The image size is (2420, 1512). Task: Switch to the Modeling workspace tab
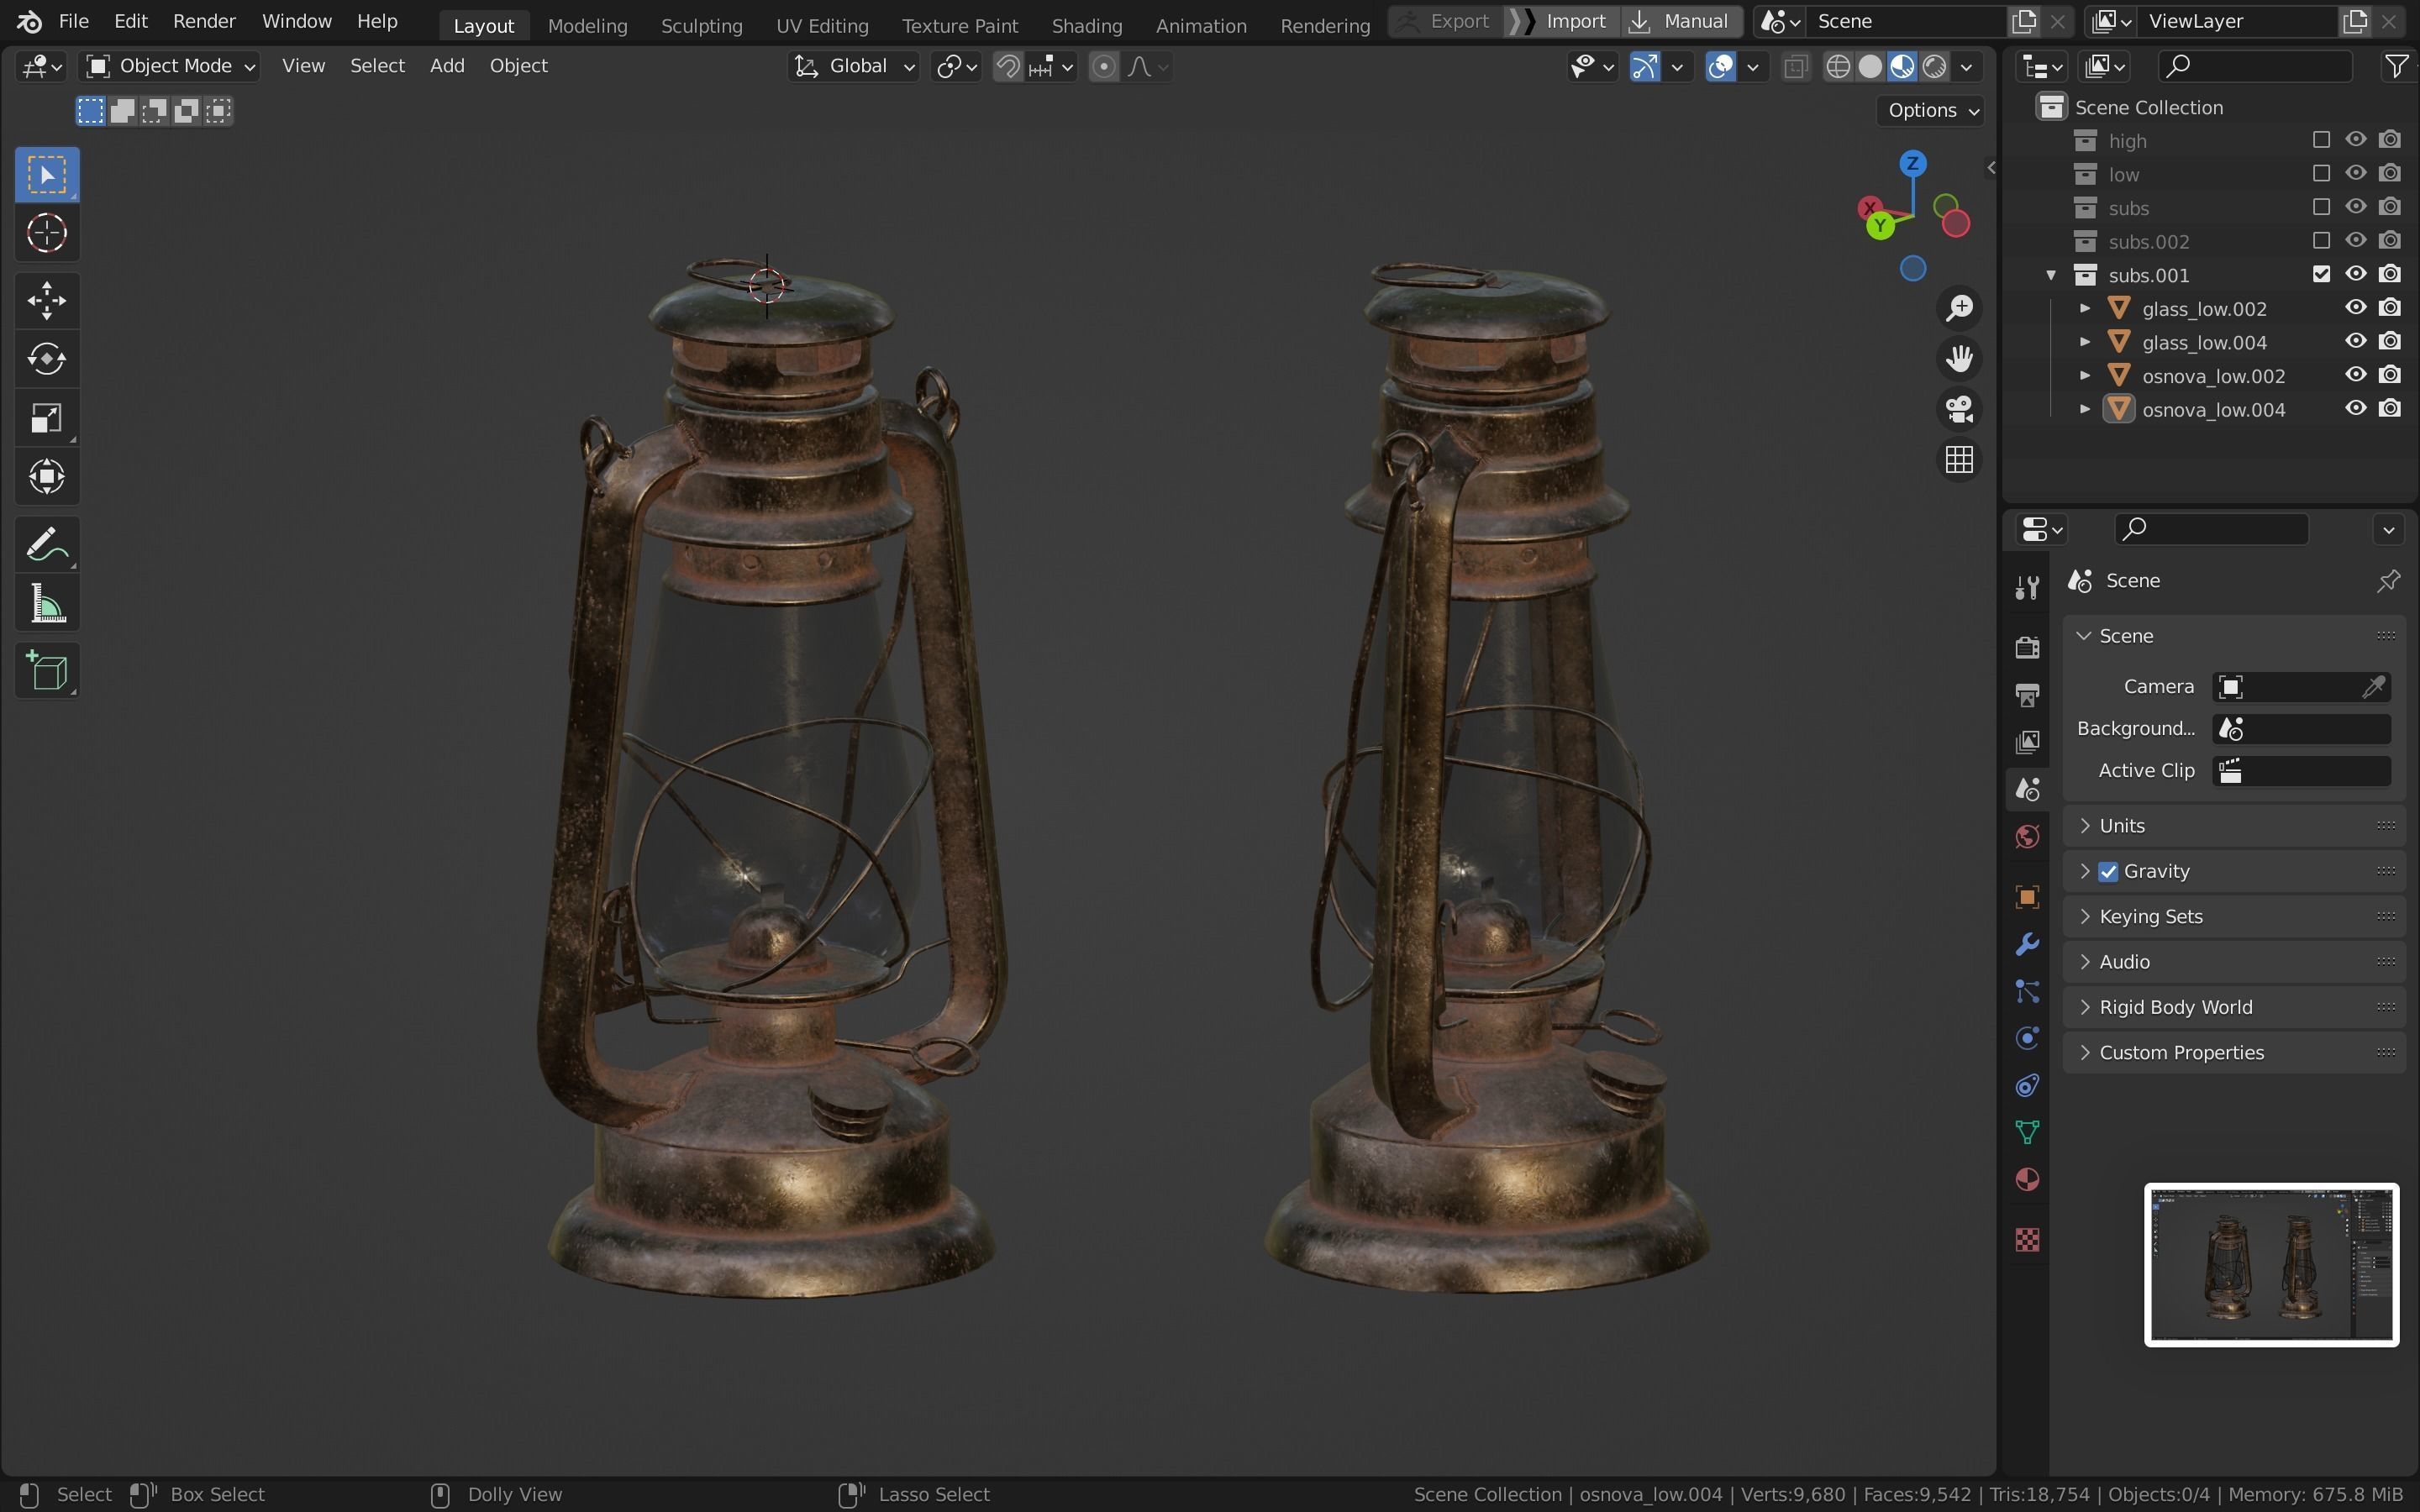tap(587, 25)
